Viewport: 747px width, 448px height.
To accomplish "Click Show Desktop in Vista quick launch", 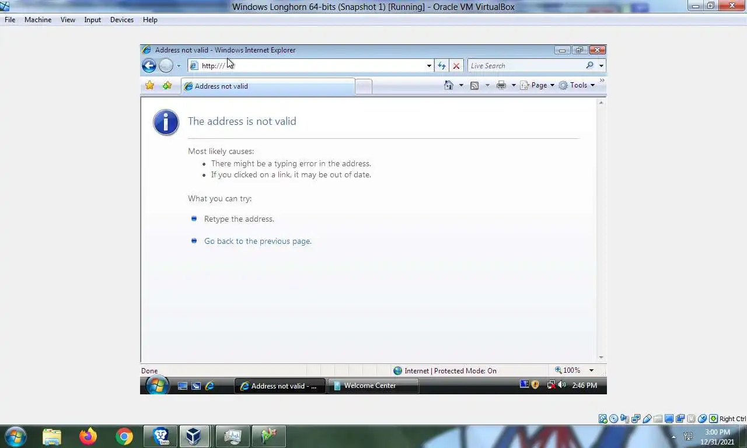I will pyautogui.click(x=183, y=386).
